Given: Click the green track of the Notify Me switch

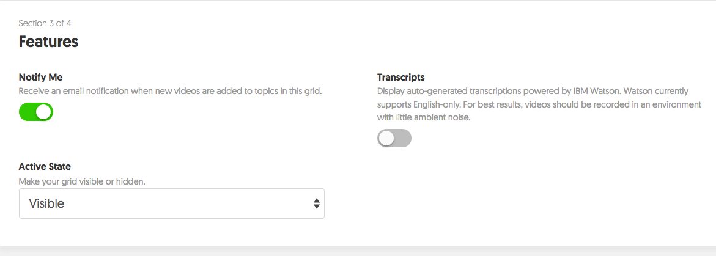Looking at the screenshot, I should click(x=28, y=112).
